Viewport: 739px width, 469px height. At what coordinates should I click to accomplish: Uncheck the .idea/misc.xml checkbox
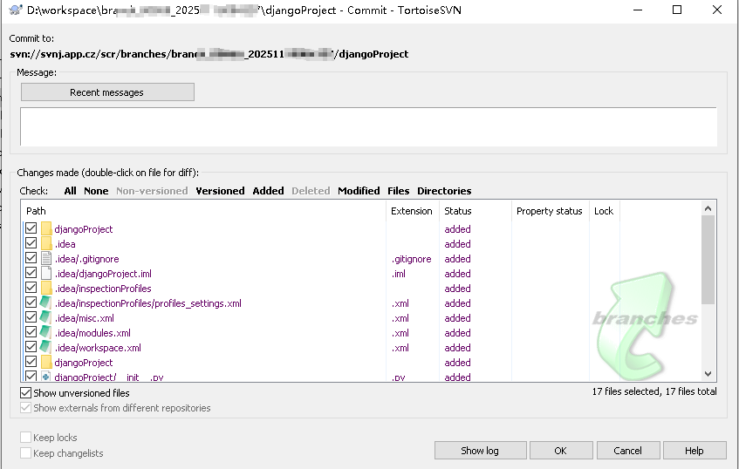[x=31, y=317]
